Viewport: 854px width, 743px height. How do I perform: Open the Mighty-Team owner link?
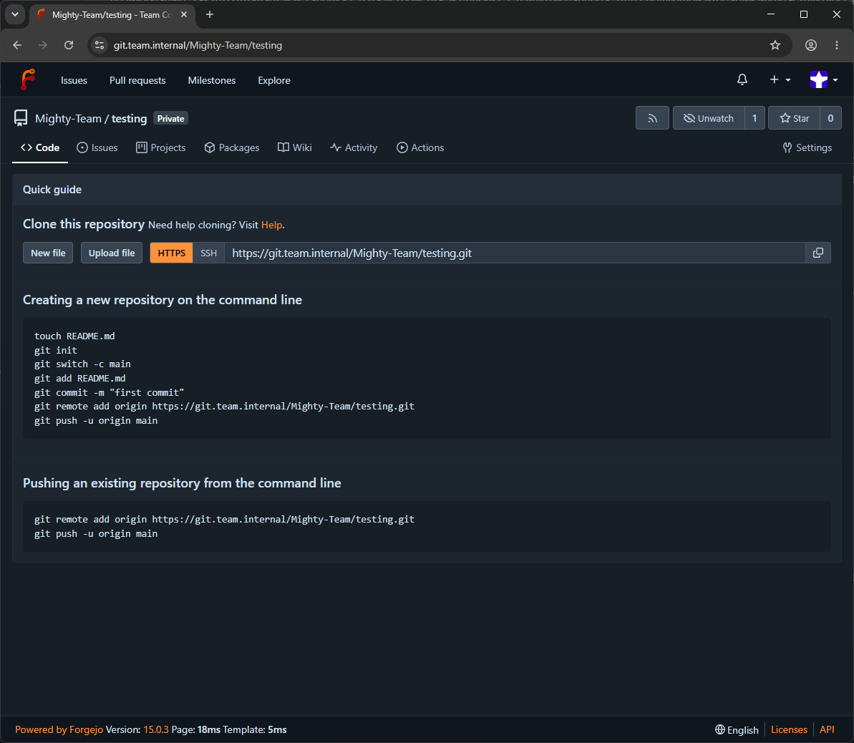click(x=68, y=119)
